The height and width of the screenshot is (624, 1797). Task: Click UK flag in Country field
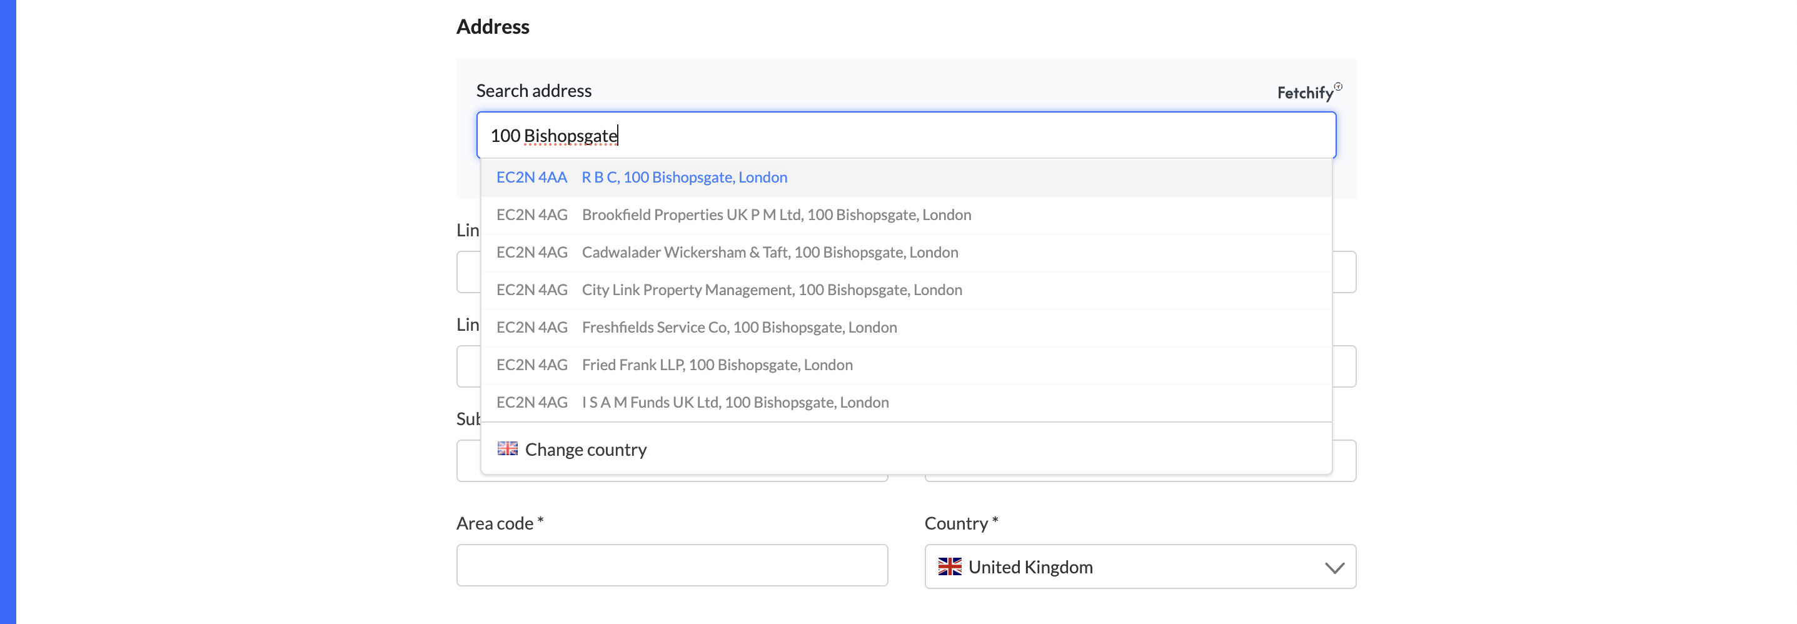pos(949,567)
